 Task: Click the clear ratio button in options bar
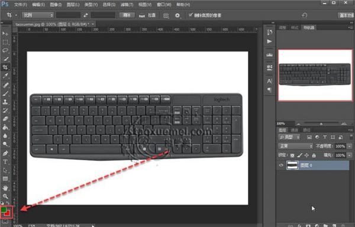click(x=127, y=15)
